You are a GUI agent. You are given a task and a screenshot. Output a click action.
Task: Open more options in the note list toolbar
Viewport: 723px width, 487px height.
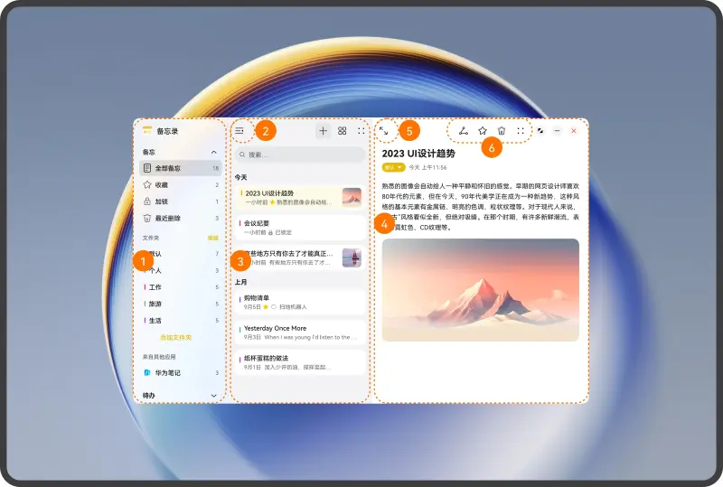[x=361, y=131]
